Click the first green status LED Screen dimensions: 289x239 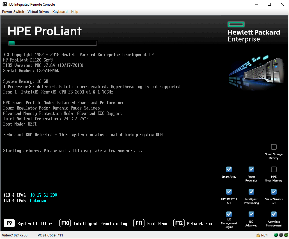click(276, 235)
